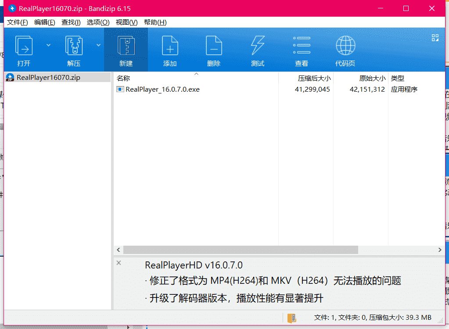Open the 视图(V) menu

click(x=126, y=22)
